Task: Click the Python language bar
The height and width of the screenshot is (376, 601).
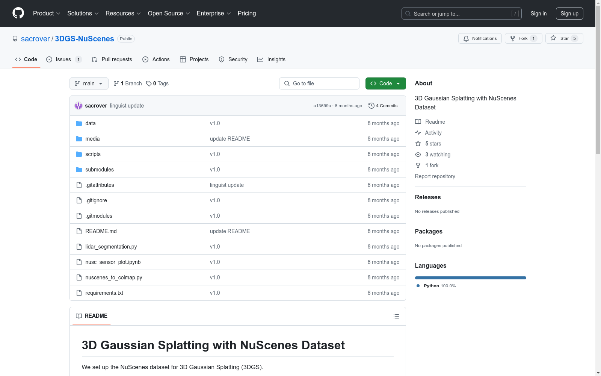Action: pyautogui.click(x=471, y=278)
